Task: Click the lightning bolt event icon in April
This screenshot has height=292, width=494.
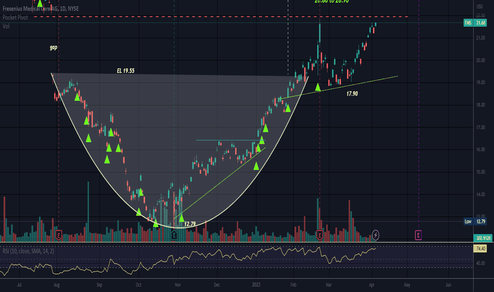Action: [x=375, y=235]
